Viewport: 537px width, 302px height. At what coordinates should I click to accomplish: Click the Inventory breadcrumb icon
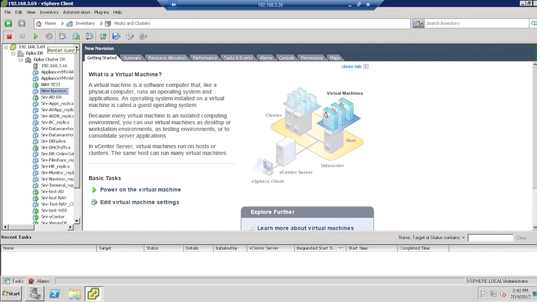(x=70, y=23)
